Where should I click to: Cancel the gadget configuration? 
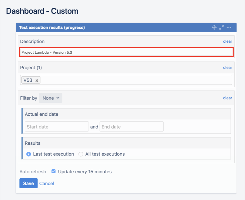(x=46, y=183)
